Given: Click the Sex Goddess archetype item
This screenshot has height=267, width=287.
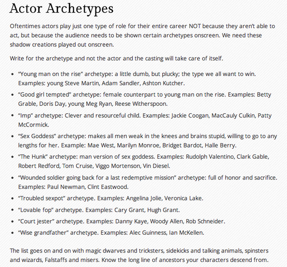Looking at the screenshot, I should tap(148, 141).
